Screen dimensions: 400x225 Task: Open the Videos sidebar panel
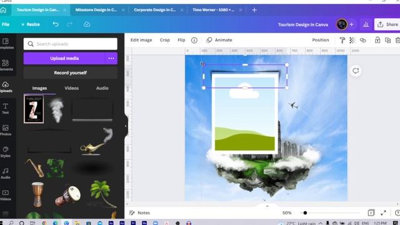pyautogui.click(x=6, y=195)
